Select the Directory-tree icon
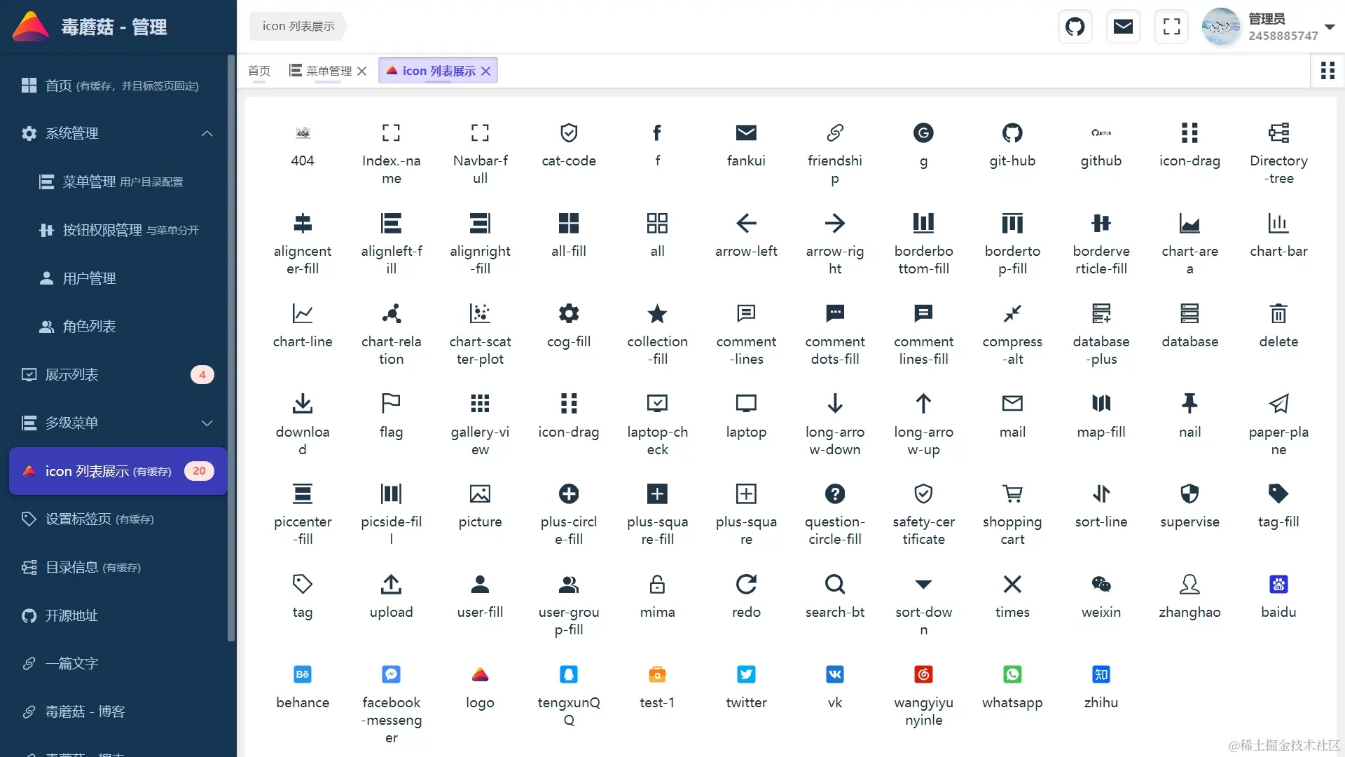The image size is (1345, 757). pyautogui.click(x=1278, y=132)
